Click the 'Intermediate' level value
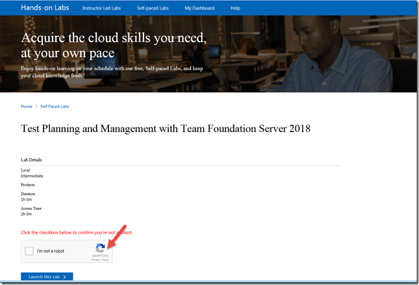The image size is (419, 285). click(32, 176)
